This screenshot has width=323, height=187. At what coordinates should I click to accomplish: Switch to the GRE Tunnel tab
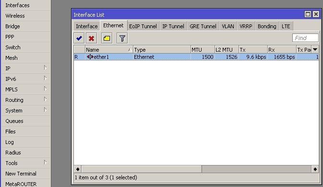tap(203, 26)
